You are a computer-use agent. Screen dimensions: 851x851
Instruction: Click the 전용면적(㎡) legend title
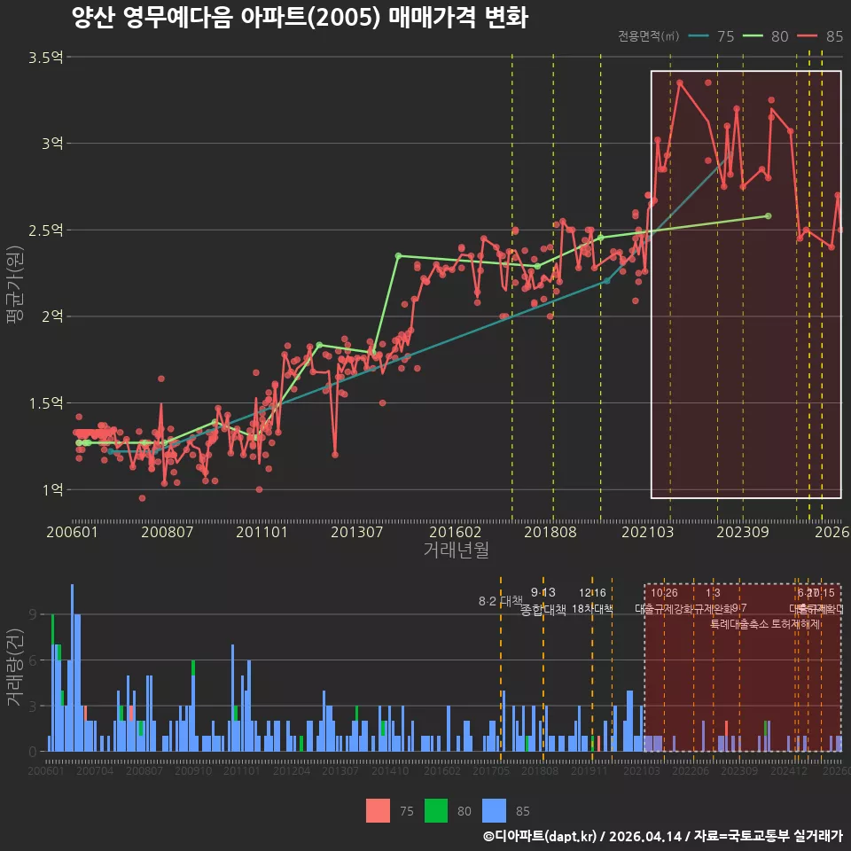pos(649,35)
